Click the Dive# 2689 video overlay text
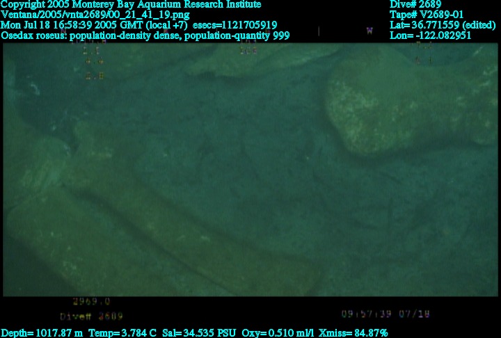The image size is (501, 338). click(92, 316)
